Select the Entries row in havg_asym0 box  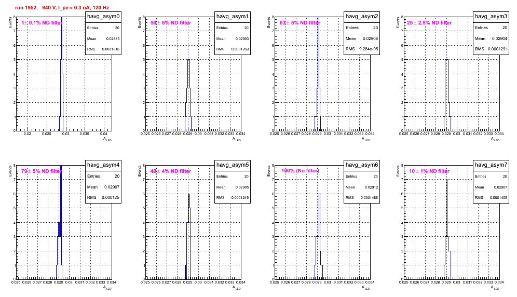coord(103,28)
